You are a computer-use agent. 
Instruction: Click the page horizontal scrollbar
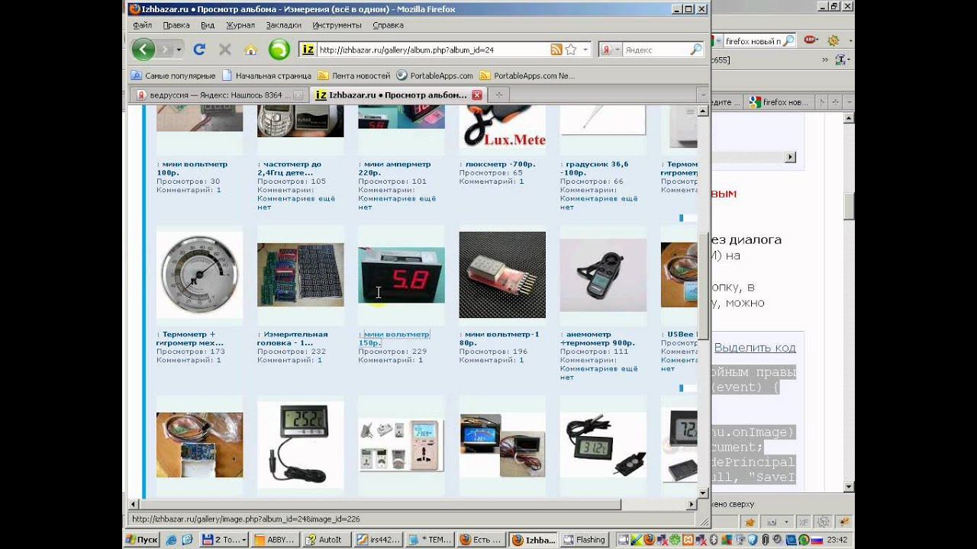[x=380, y=505]
